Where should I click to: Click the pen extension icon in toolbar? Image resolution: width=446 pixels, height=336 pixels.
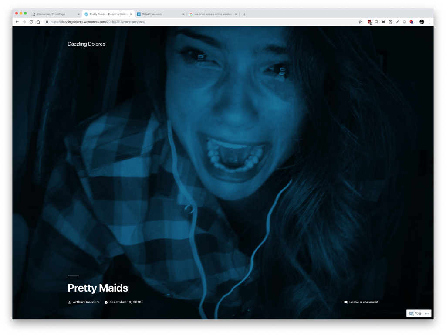tap(397, 22)
